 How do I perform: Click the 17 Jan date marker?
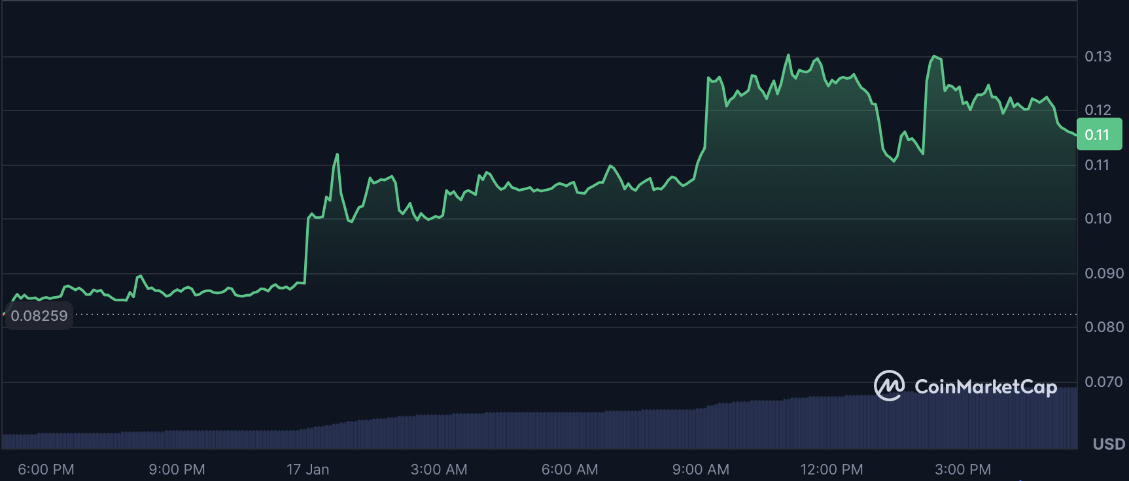pyautogui.click(x=307, y=469)
